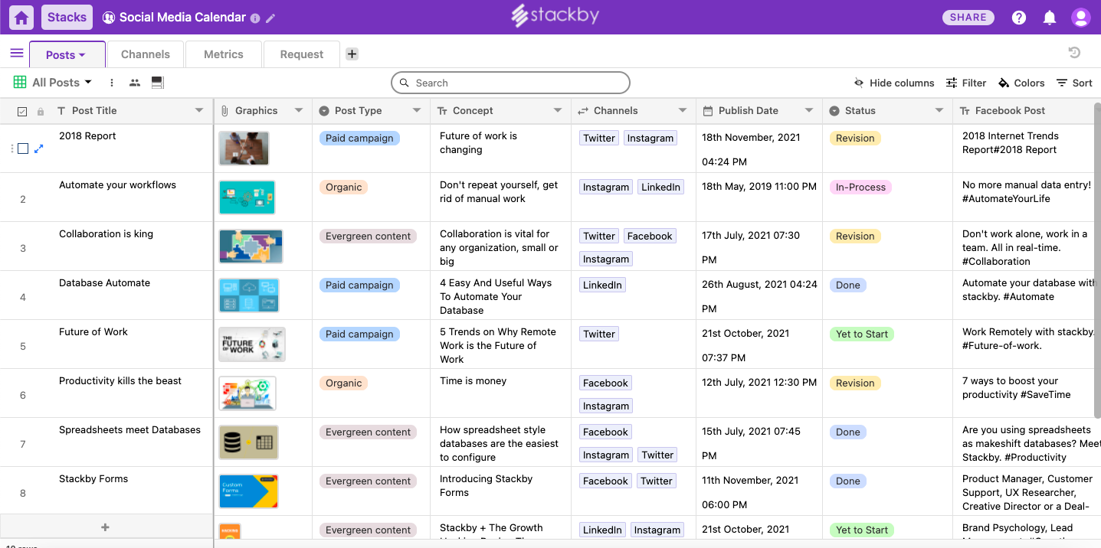The image size is (1101, 548).
Task: Open the history clock icon
Action: 1074,52
